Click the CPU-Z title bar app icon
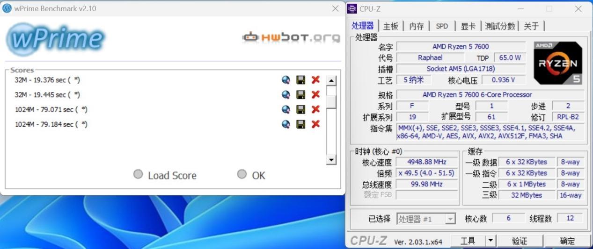The width and height of the screenshot is (593, 249). click(352, 9)
